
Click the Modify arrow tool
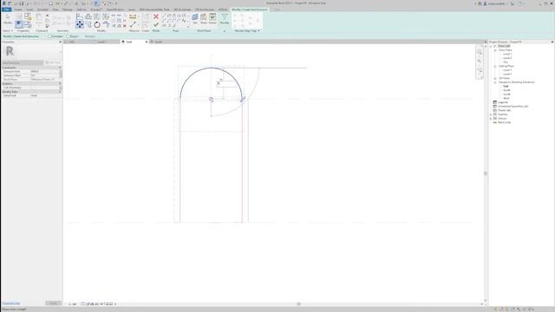tap(8, 19)
